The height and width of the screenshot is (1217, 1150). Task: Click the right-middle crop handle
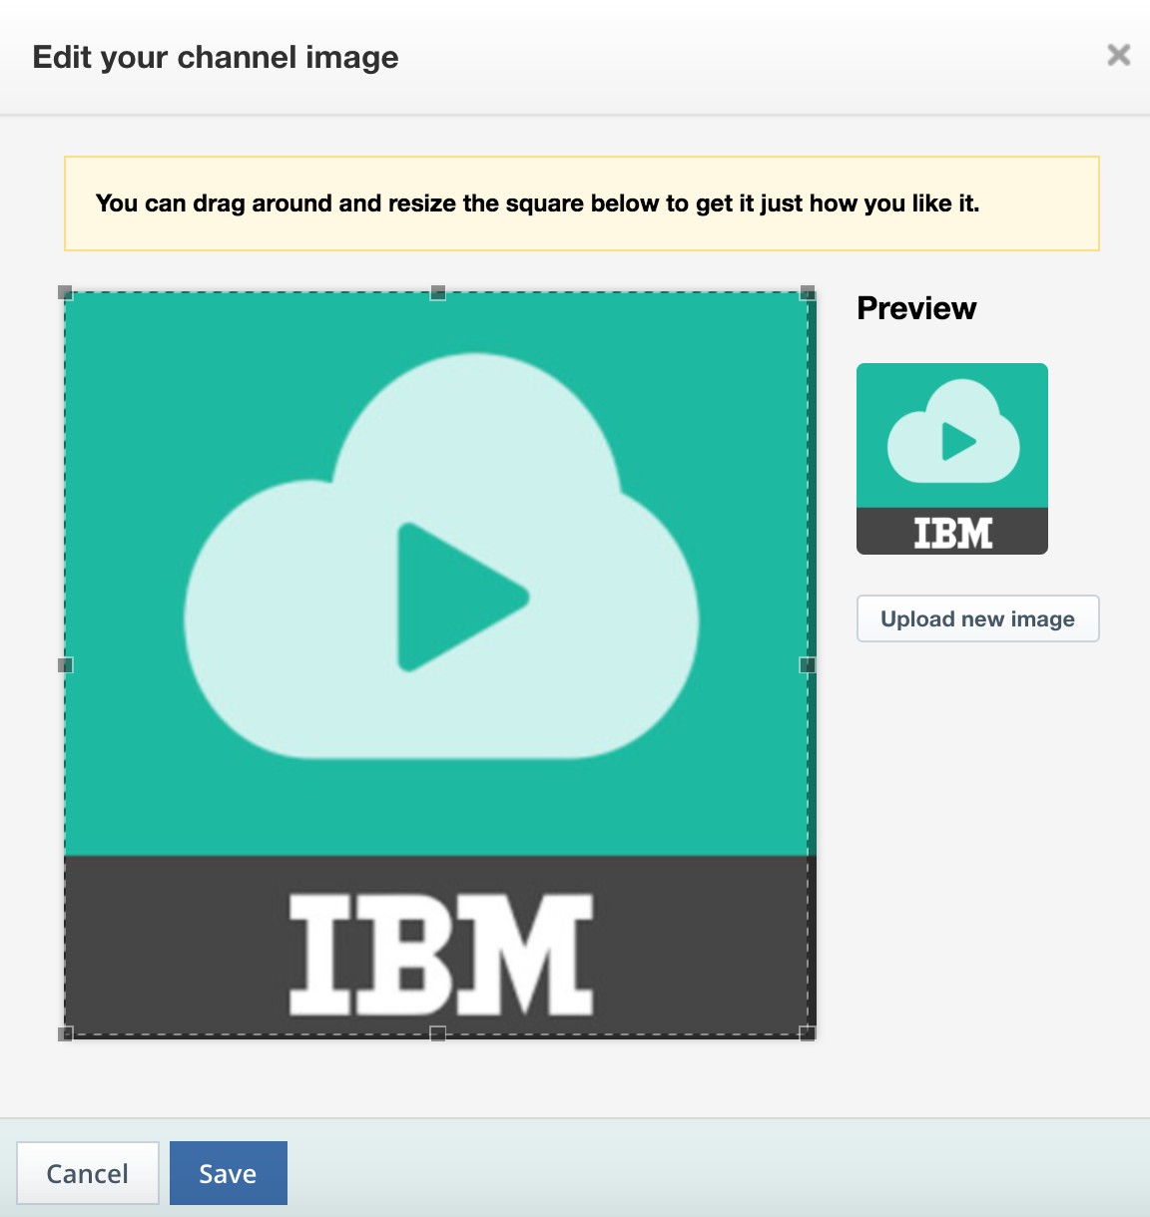(809, 664)
